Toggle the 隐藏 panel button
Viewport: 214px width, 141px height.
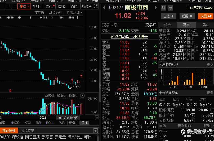(x=86, y=6)
